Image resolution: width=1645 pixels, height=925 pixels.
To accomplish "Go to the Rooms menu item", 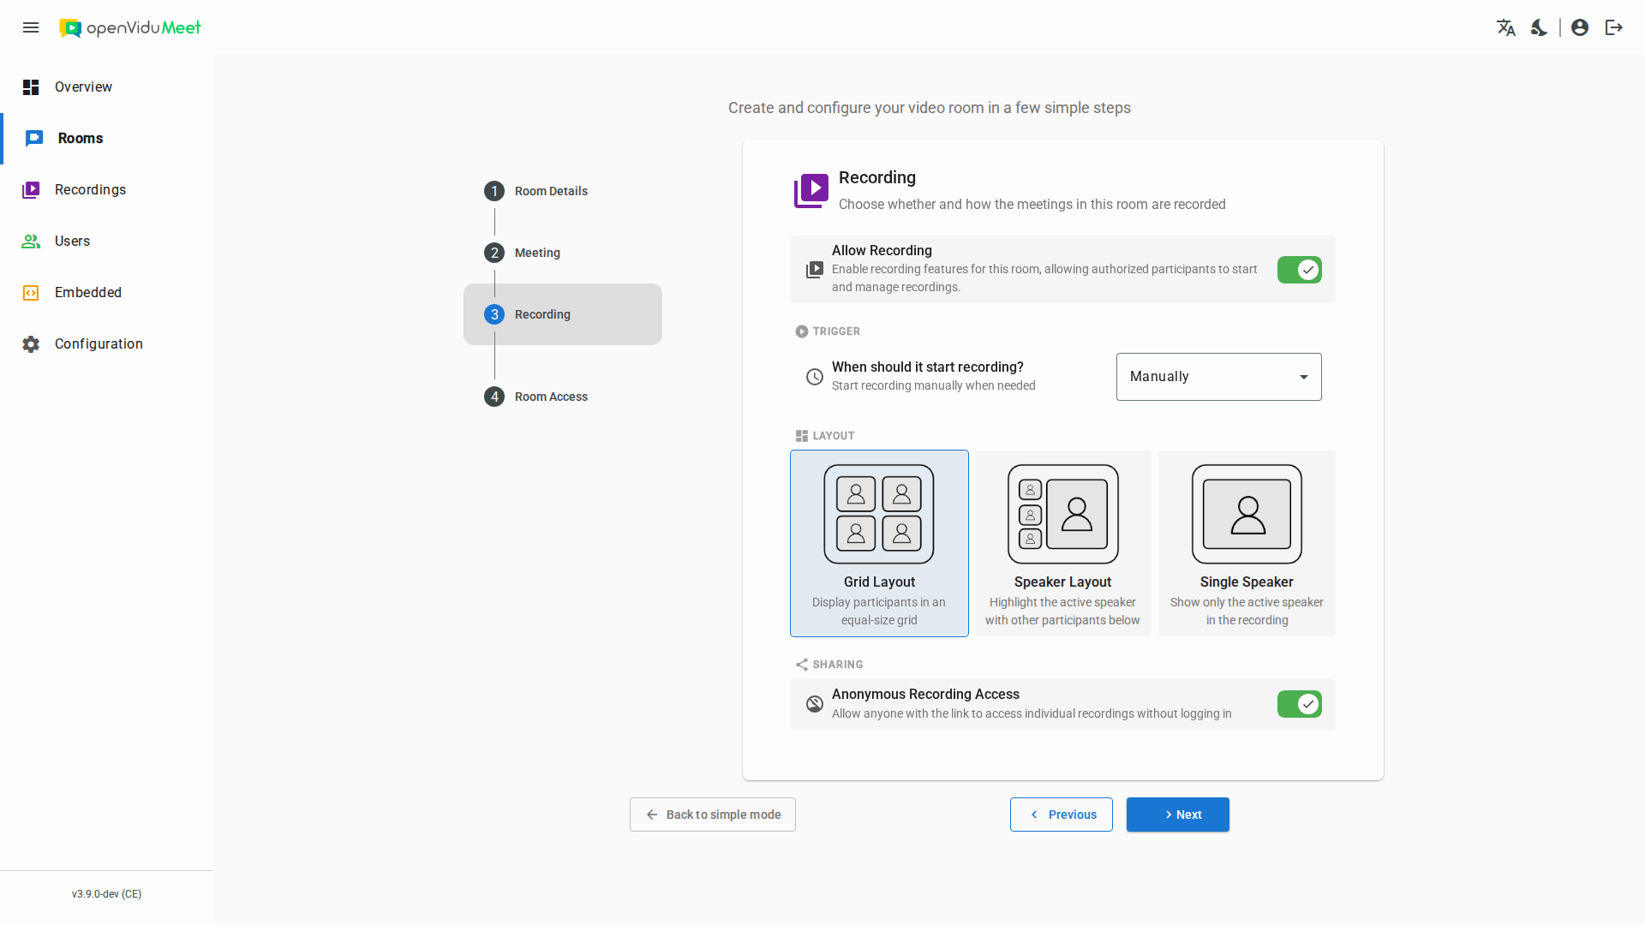I will (x=107, y=139).
